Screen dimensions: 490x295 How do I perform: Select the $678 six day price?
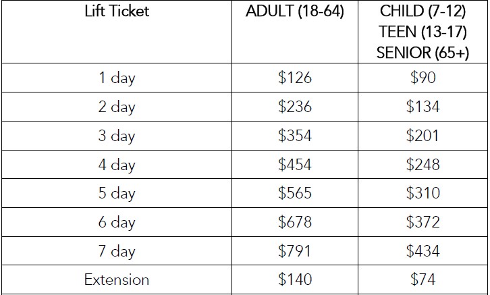[x=295, y=222]
